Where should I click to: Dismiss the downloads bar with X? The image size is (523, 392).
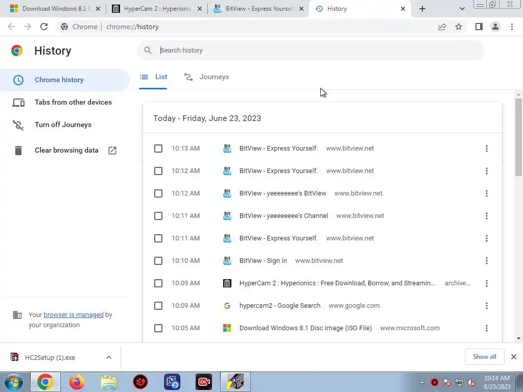pos(514,357)
